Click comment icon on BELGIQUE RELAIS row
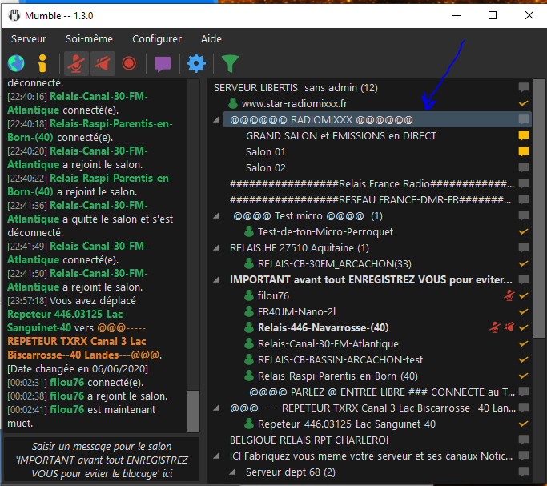547x486 pixels. (x=523, y=440)
